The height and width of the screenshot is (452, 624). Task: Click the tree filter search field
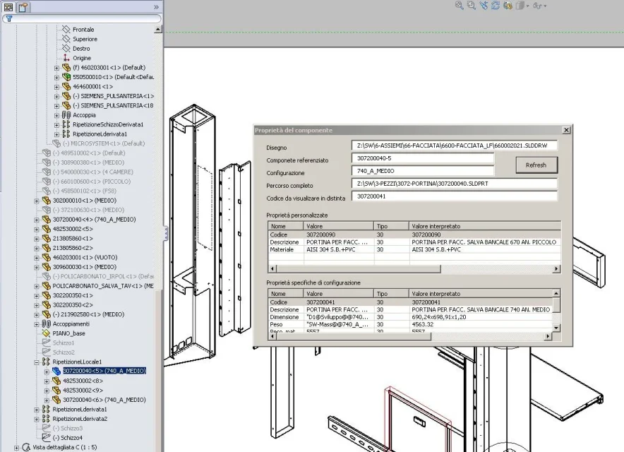(x=82, y=18)
